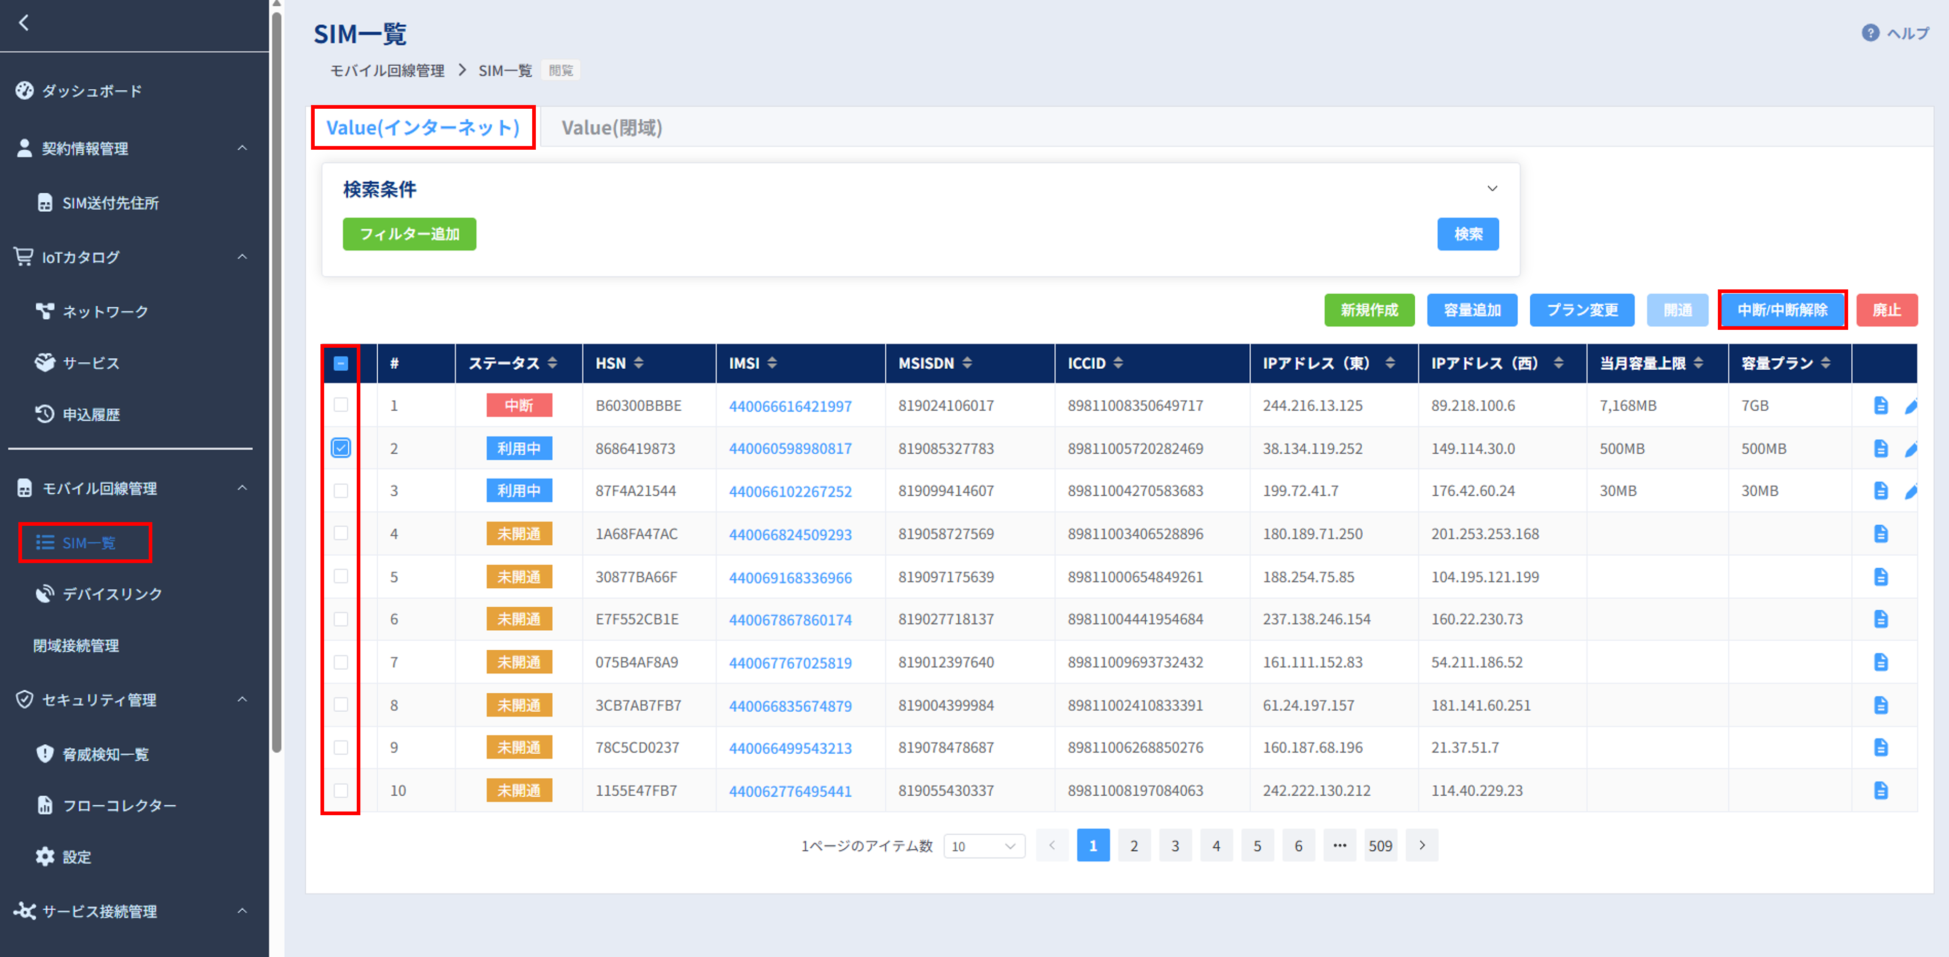The width and height of the screenshot is (1949, 957).
Task: Switch to the Value(閉域) tab
Action: (611, 128)
